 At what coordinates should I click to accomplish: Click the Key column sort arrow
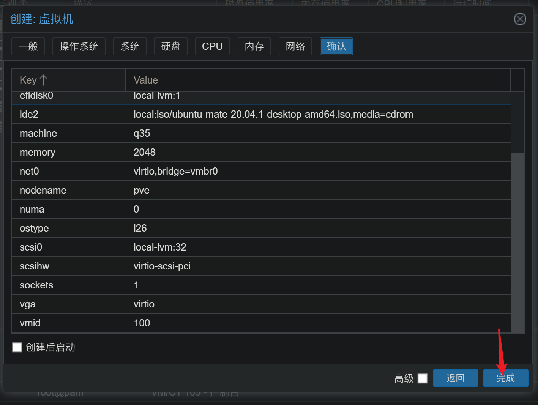point(43,80)
